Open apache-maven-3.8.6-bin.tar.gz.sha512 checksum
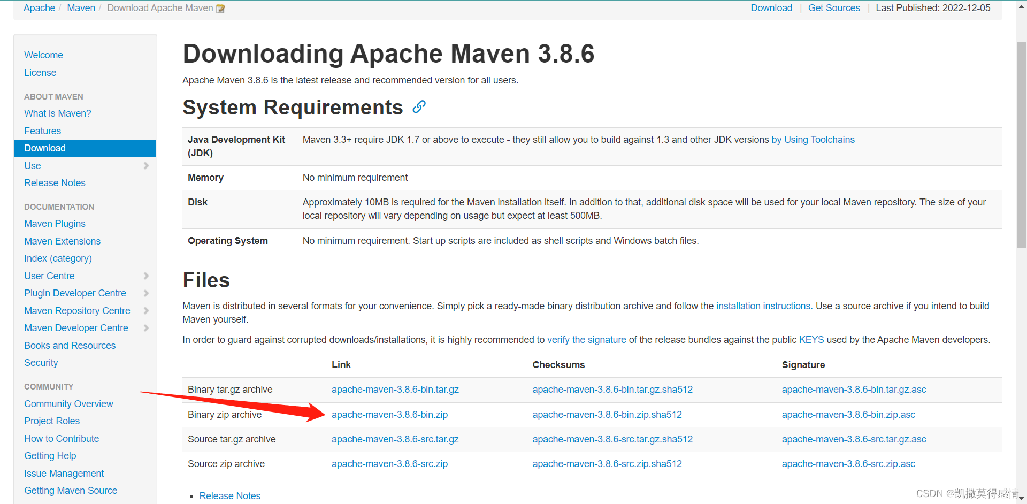This screenshot has height=504, width=1027. (612, 390)
